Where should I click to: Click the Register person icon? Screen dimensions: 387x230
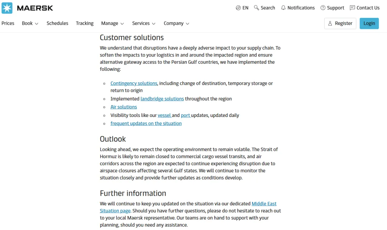click(330, 24)
